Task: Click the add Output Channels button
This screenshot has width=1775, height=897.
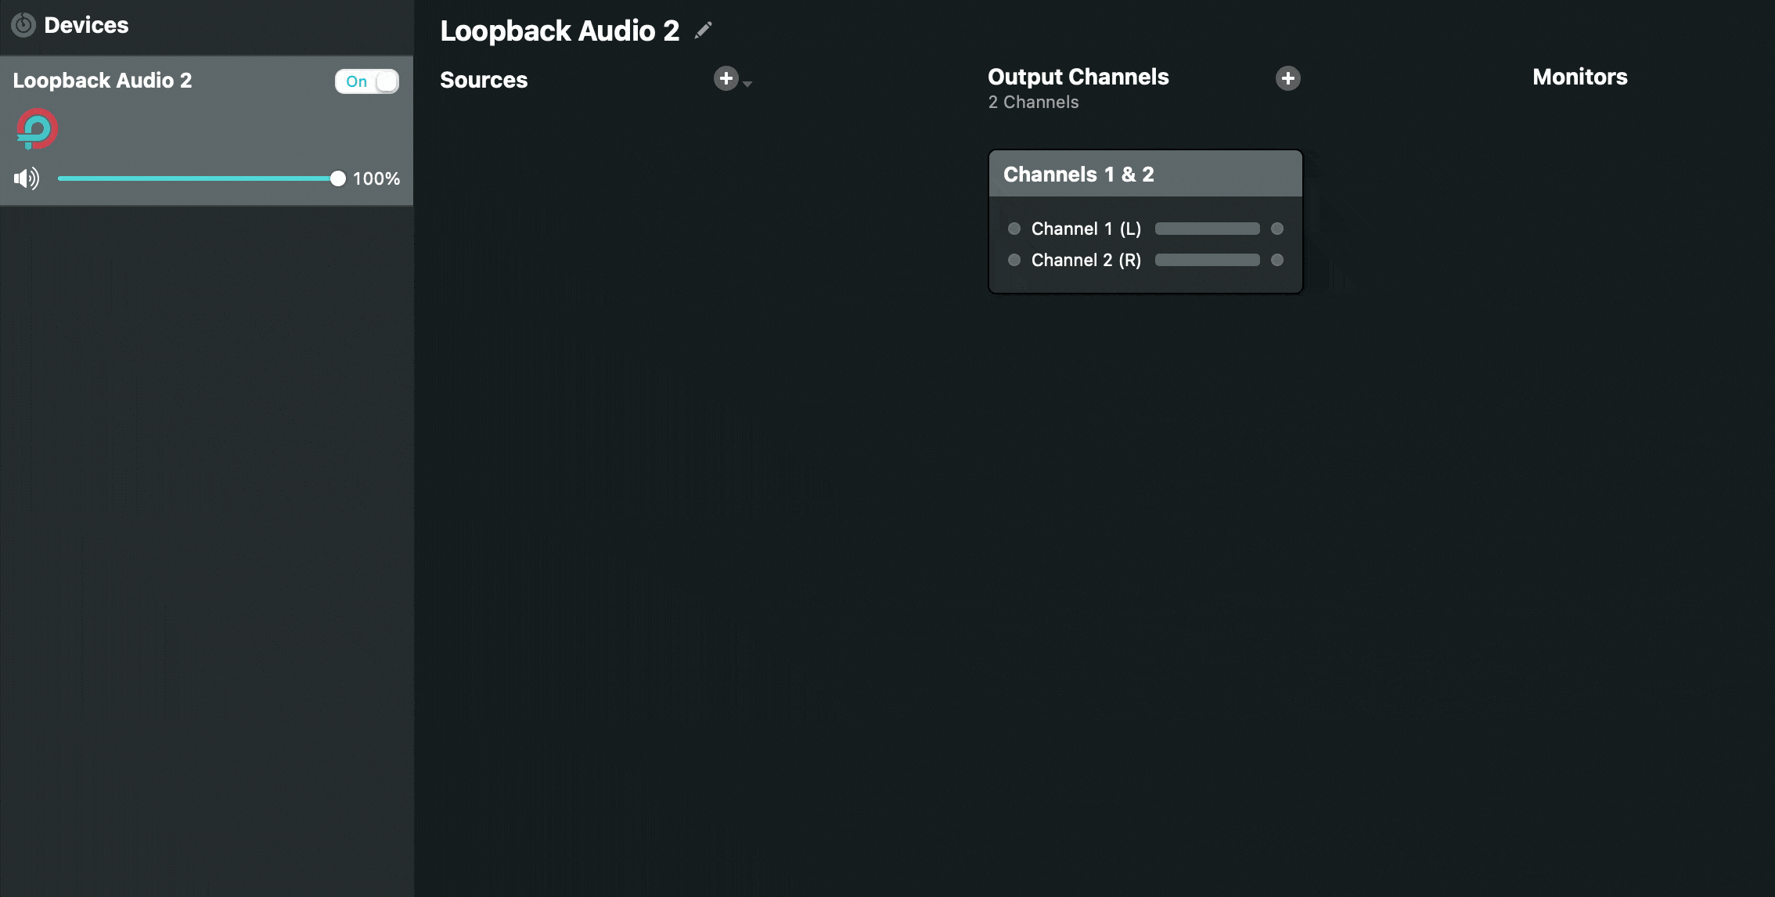Action: [1287, 77]
